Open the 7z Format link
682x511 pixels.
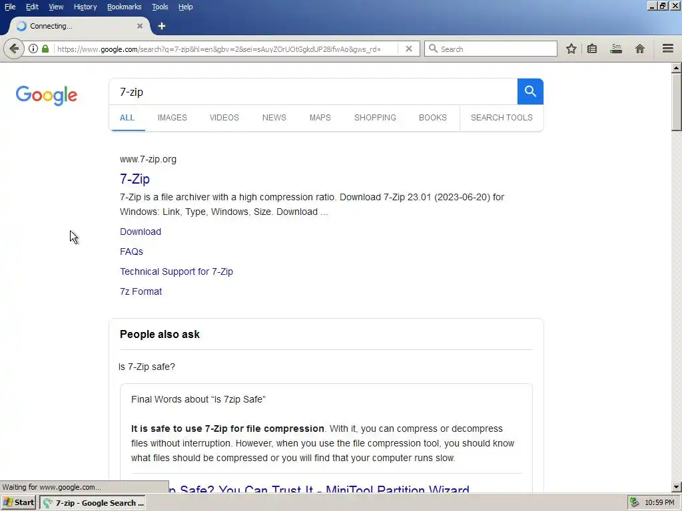141,291
